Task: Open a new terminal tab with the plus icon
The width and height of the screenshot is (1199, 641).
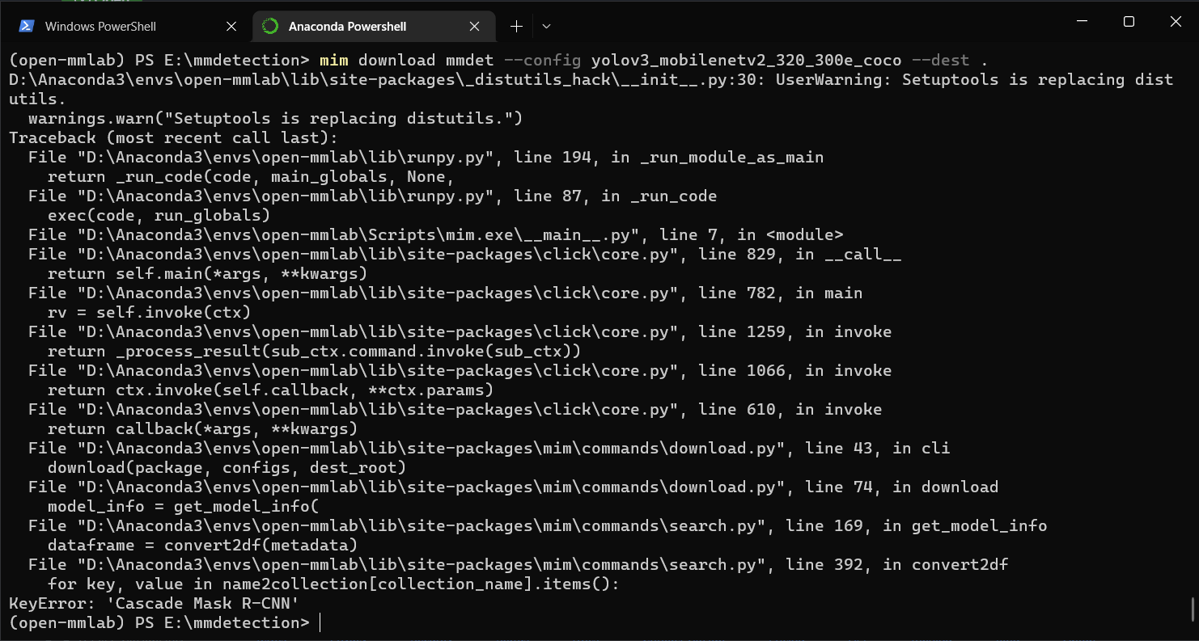Action: (516, 25)
